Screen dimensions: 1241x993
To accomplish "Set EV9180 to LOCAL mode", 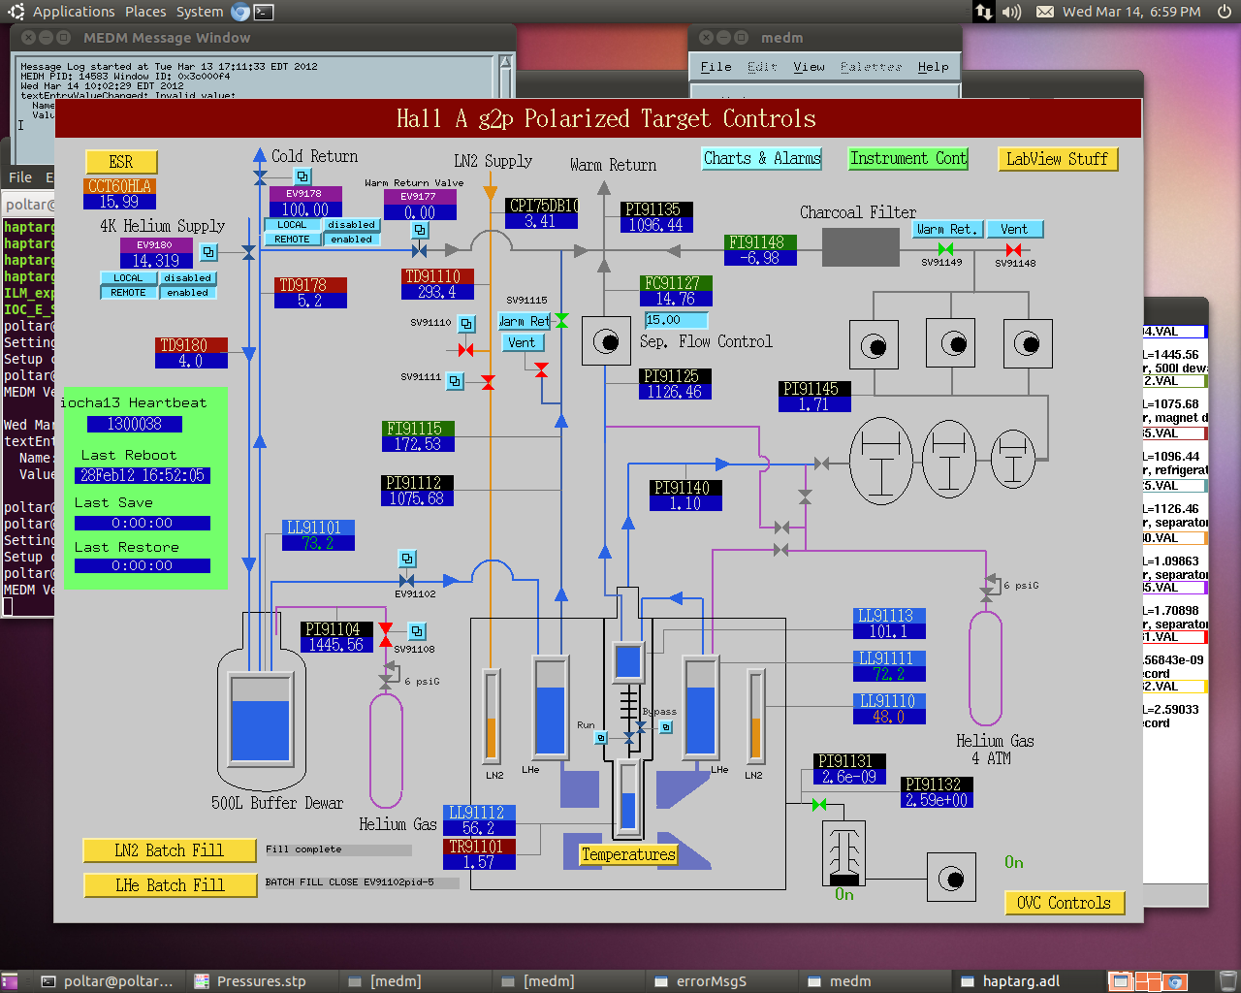I will [128, 278].
